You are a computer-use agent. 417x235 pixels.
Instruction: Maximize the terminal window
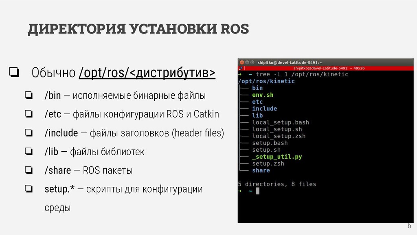click(252, 62)
